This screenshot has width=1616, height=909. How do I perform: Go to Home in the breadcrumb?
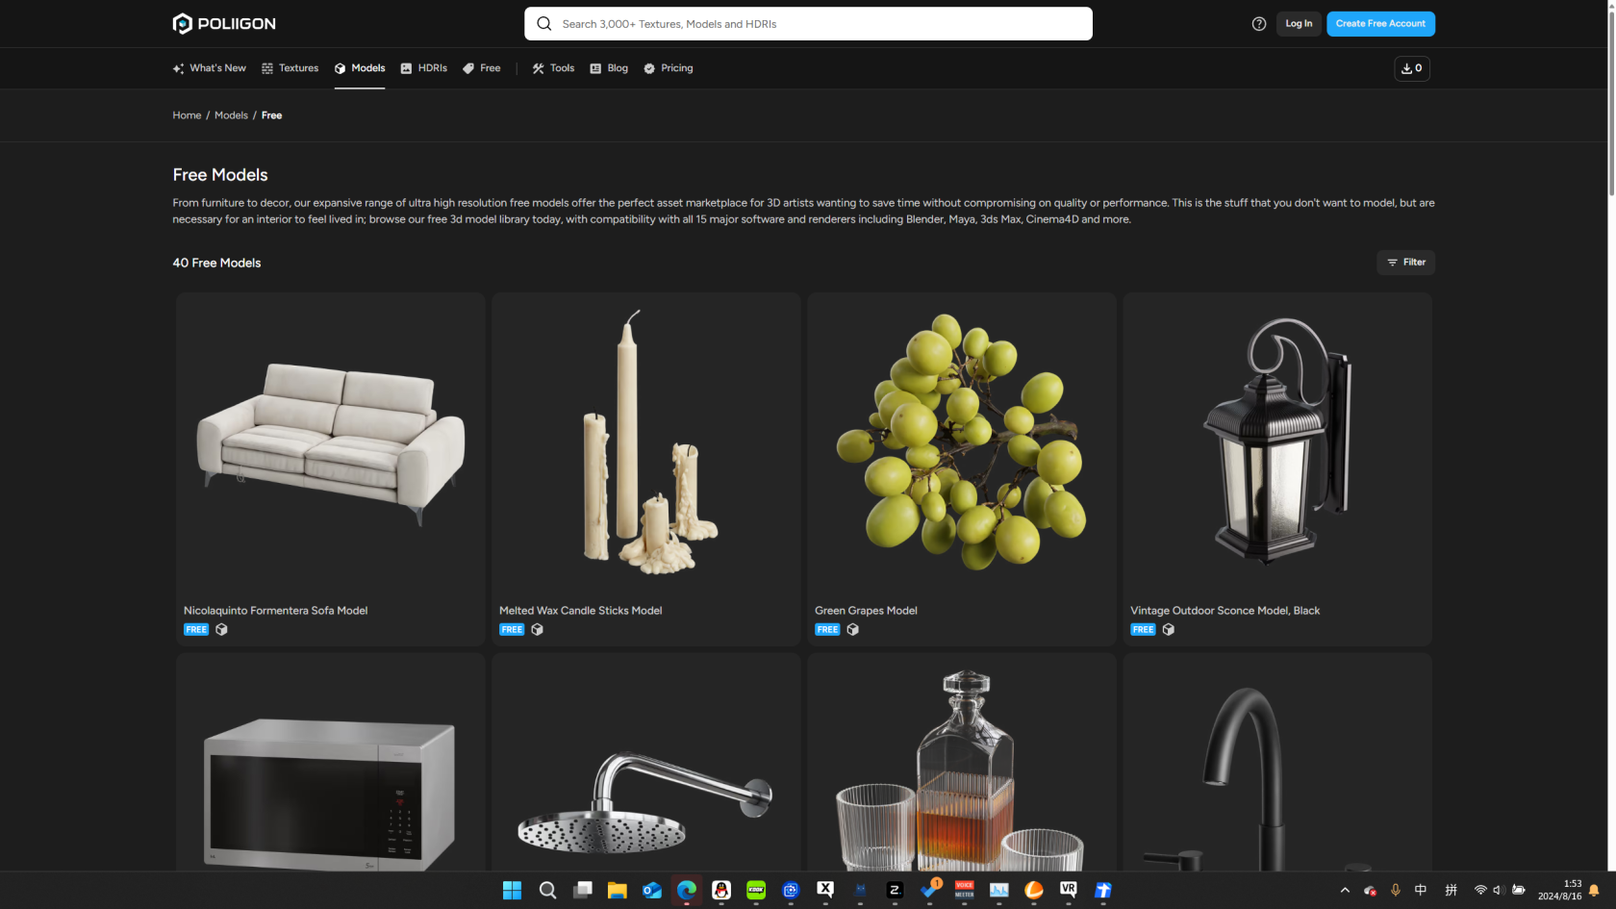[187, 115]
